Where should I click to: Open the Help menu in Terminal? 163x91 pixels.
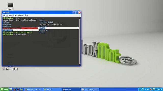[x=26, y=16]
